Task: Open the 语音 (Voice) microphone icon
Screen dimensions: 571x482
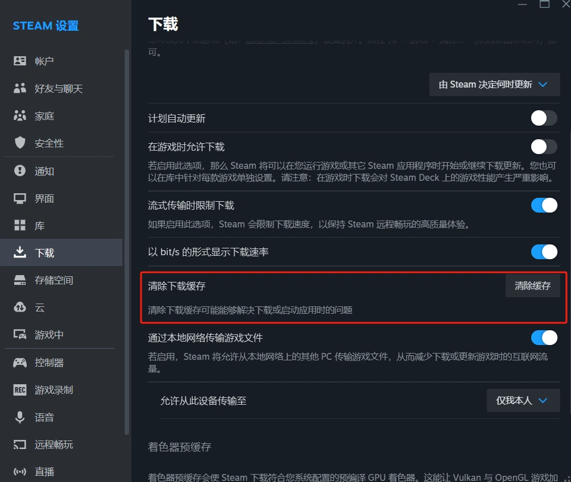Action: pos(19,417)
